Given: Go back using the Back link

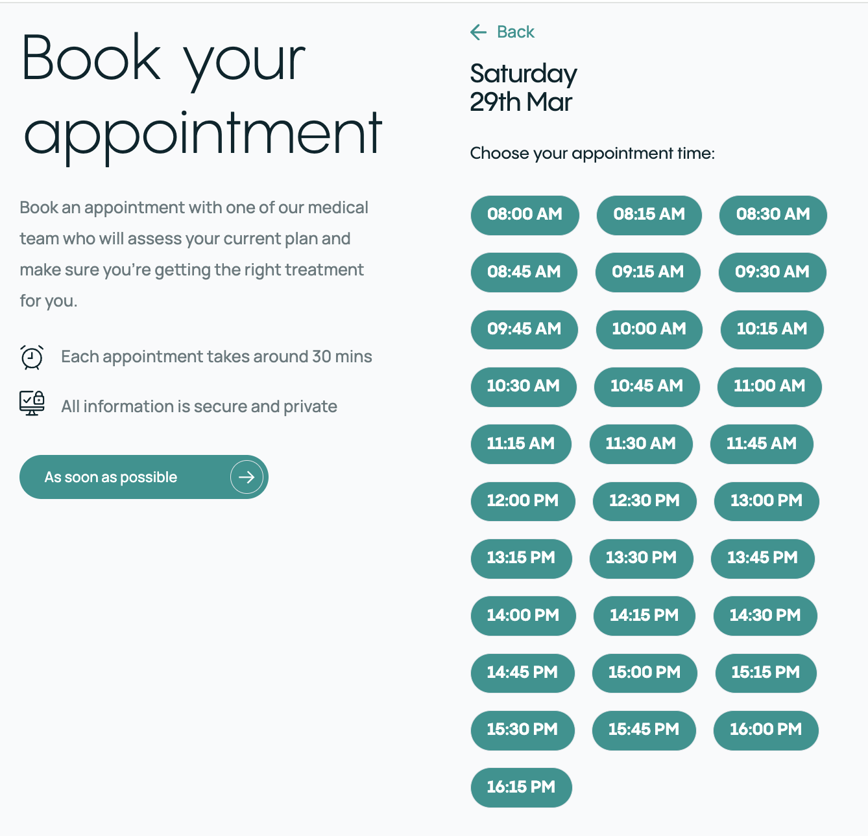Looking at the screenshot, I should click(502, 32).
